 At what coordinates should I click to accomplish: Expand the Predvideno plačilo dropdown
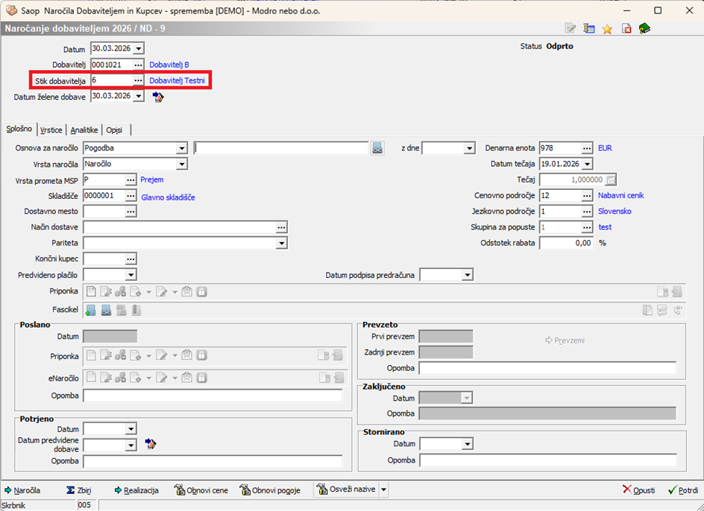point(131,275)
